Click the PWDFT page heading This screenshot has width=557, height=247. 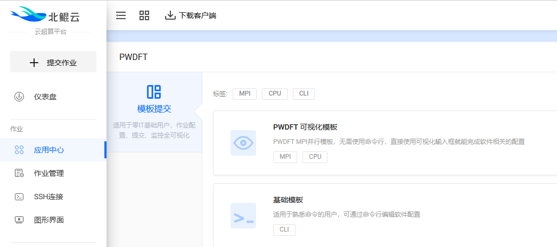(133, 57)
